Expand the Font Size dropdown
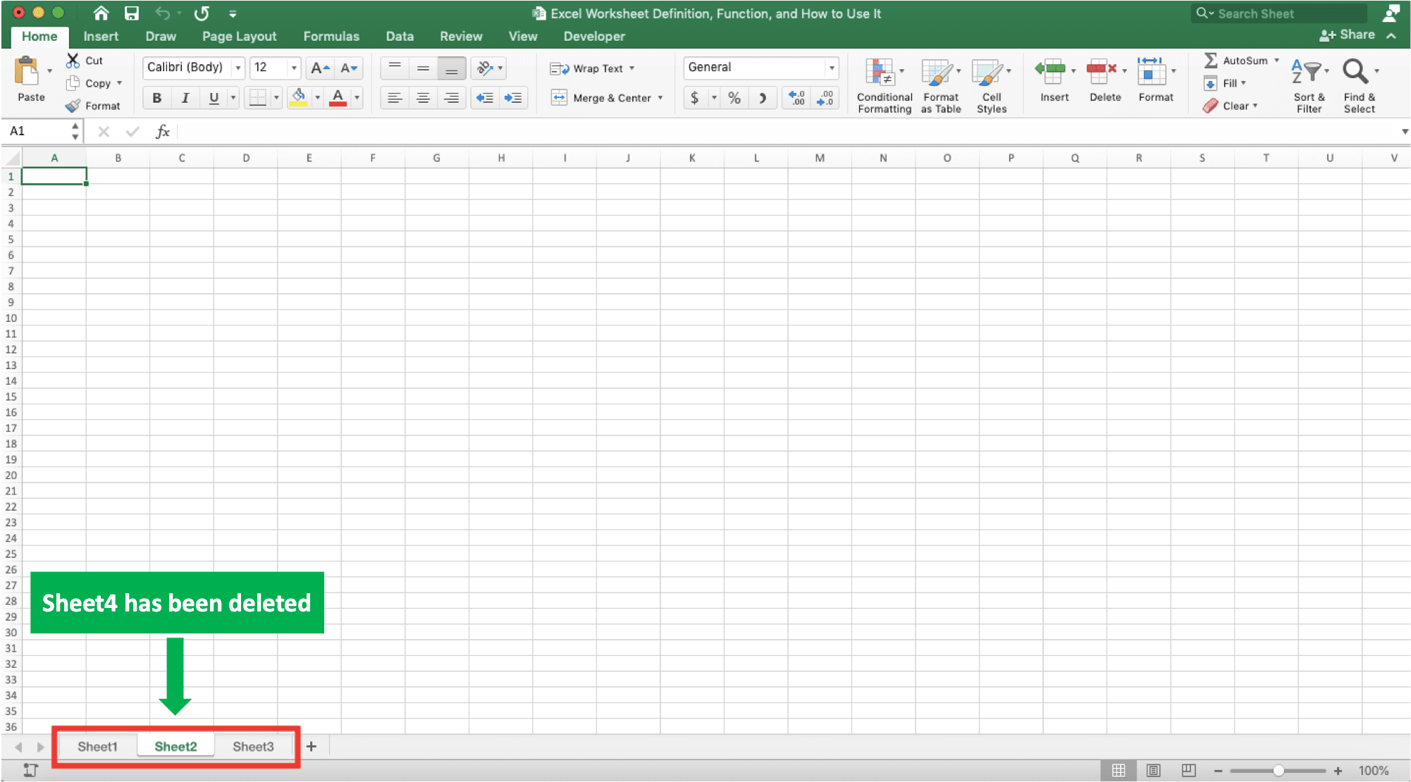 294,68
